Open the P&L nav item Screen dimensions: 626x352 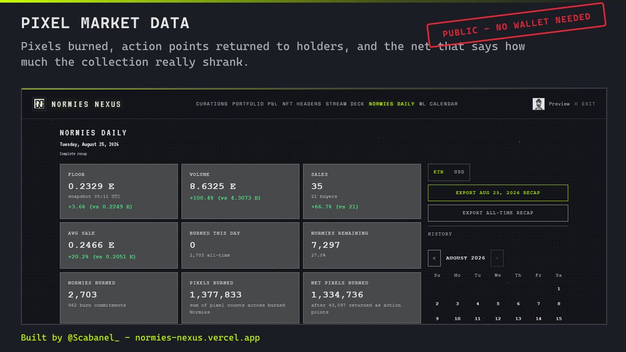(x=273, y=104)
